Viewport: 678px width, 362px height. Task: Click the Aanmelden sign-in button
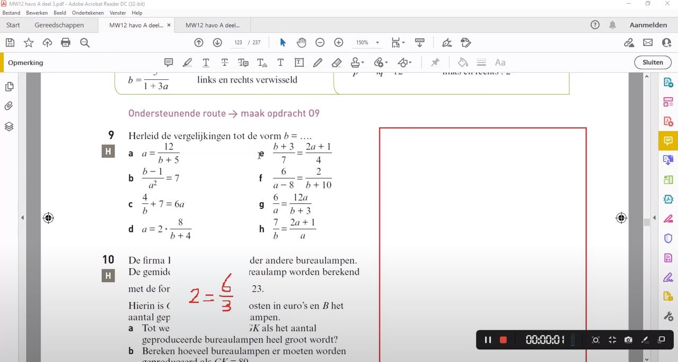tap(648, 25)
